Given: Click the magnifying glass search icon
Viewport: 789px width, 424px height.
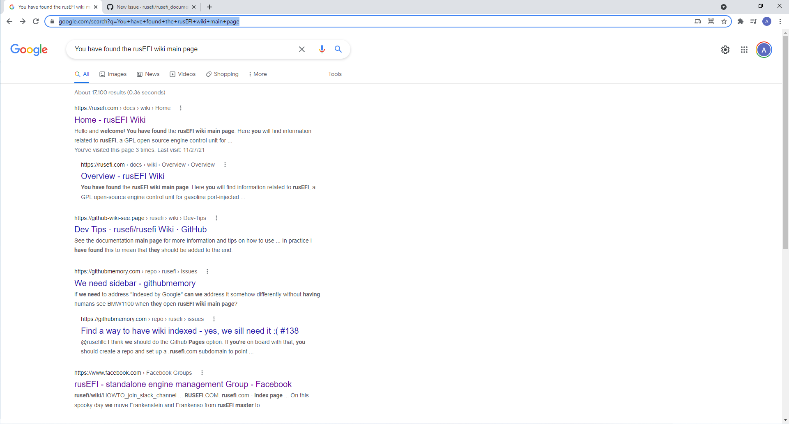Looking at the screenshot, I should (338, 49).
